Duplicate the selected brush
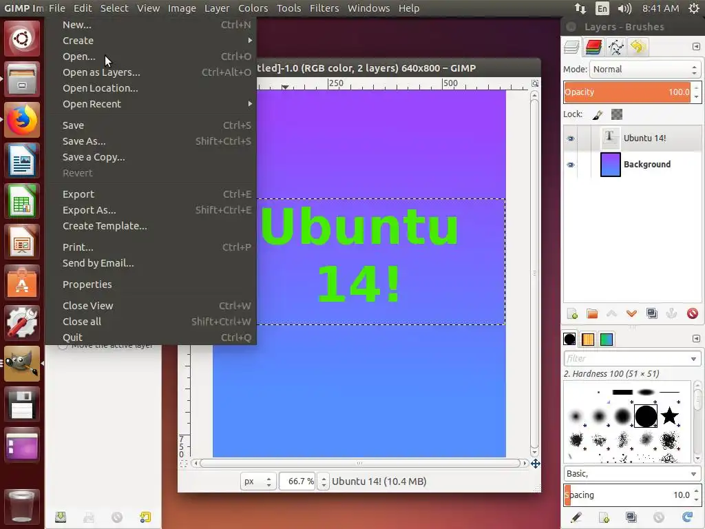 coord(631,517)
